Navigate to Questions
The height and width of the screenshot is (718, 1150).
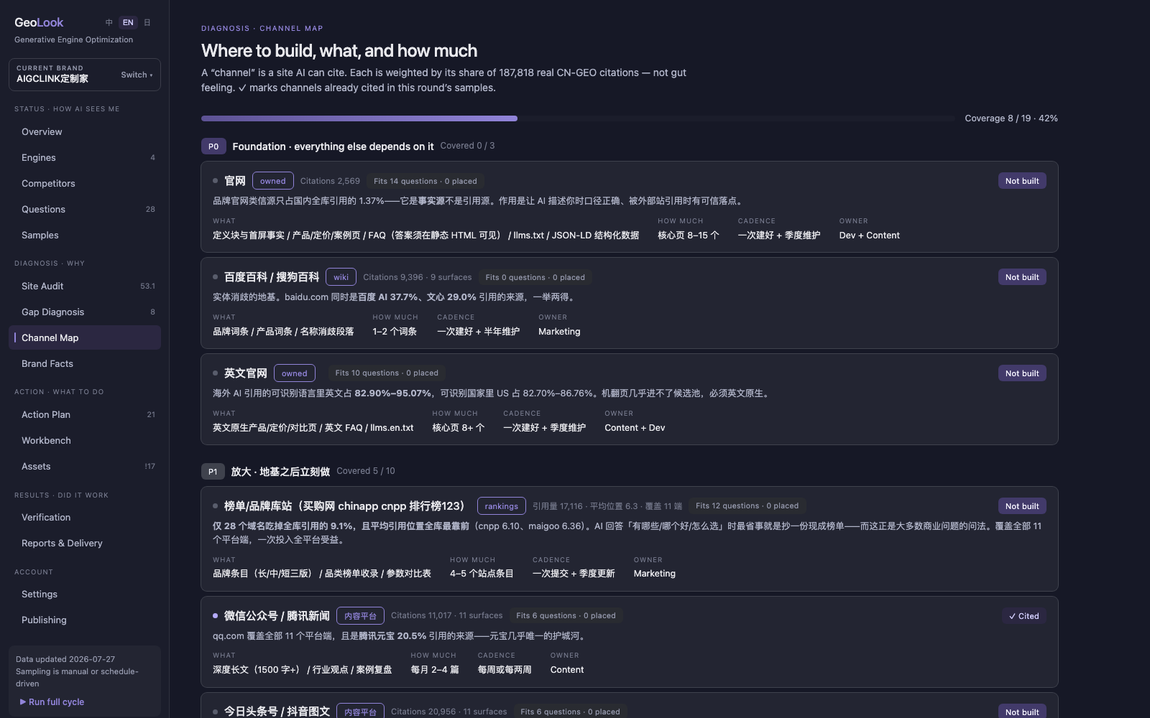tap(85, 210)
